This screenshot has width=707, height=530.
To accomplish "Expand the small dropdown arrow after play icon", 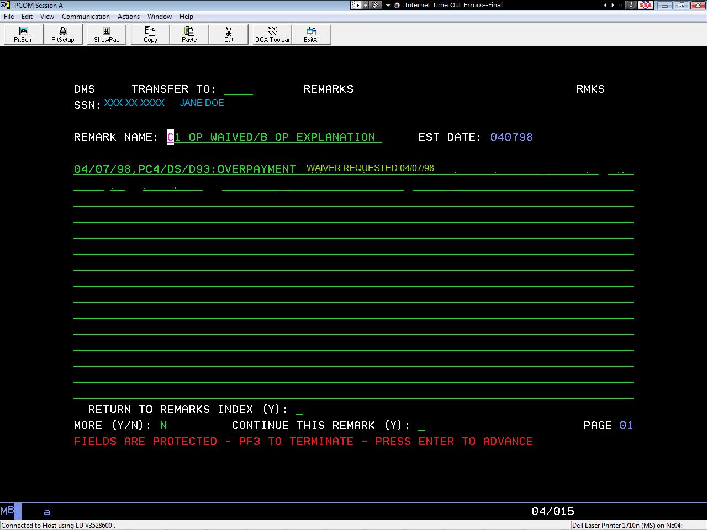I will point(365,5).
